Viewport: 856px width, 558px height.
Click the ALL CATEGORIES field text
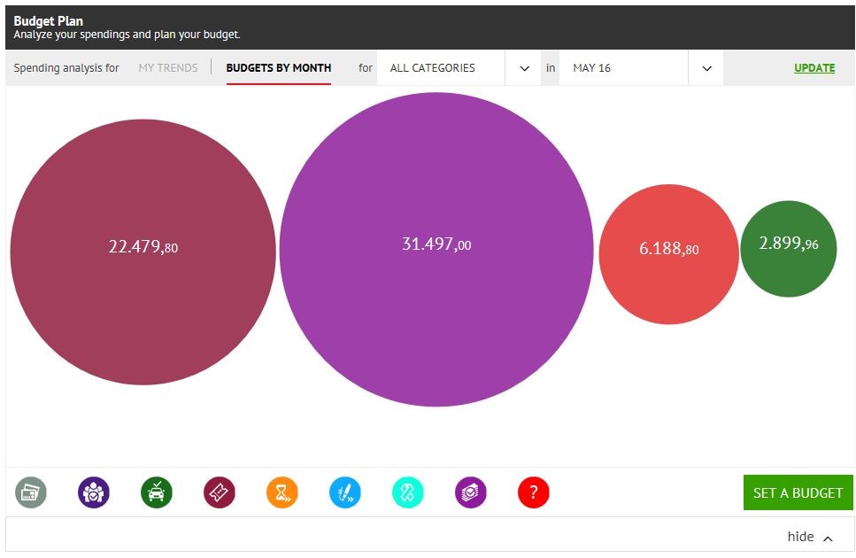pyautogui.click(x=432, y=67)
